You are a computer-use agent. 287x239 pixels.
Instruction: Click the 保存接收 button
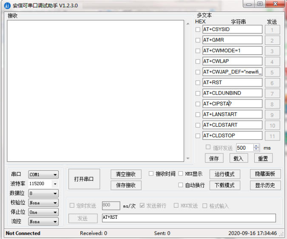126,185
